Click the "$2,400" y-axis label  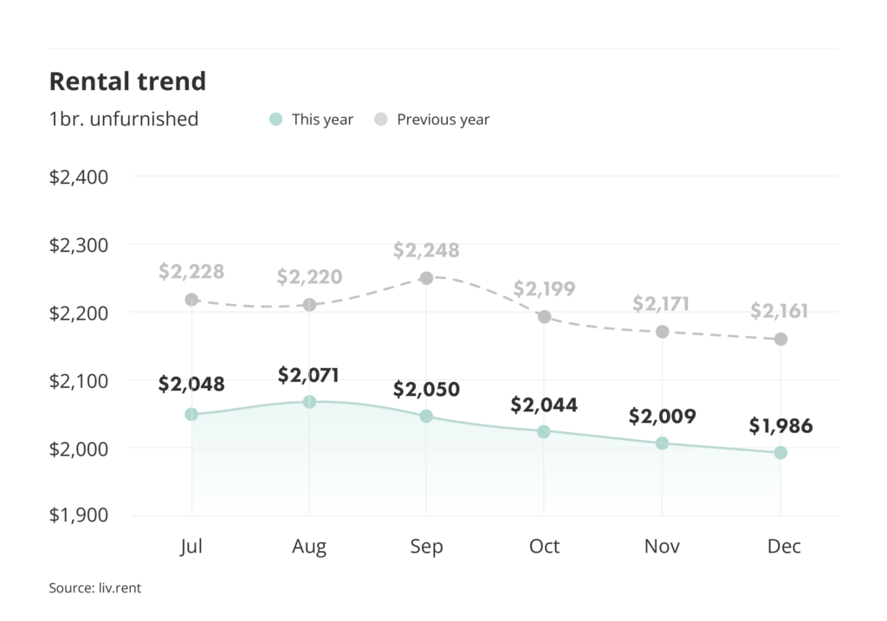[x=78, y=178]
